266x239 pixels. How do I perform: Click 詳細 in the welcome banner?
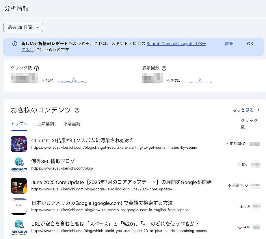[x=229, y=44]
